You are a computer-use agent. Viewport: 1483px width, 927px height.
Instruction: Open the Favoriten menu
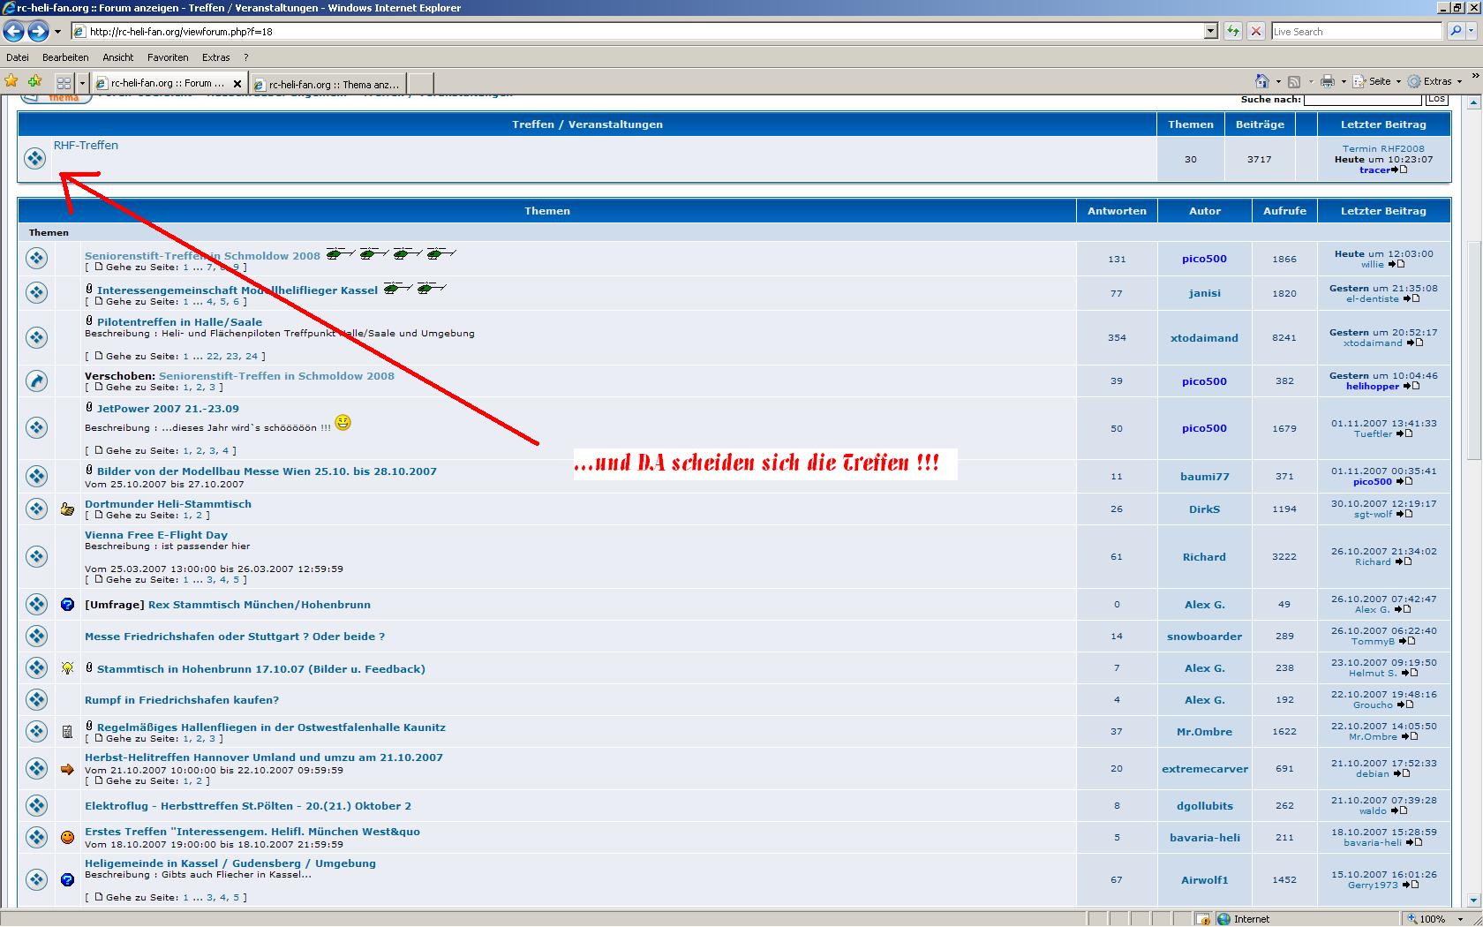coord(168,57)
